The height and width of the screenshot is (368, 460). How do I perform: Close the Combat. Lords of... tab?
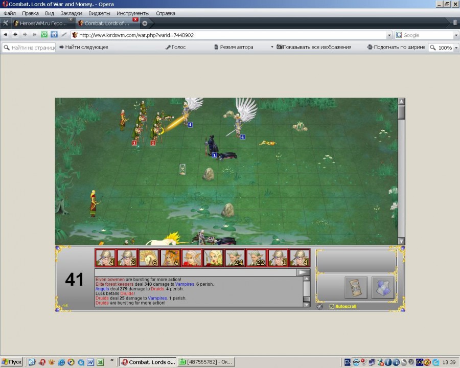coord(135,19)
